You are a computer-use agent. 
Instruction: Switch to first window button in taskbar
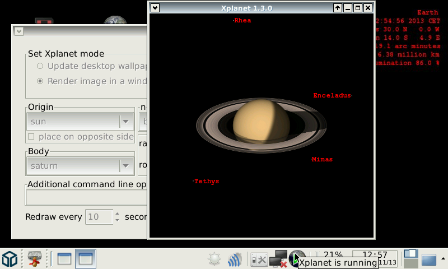(64, 259)
